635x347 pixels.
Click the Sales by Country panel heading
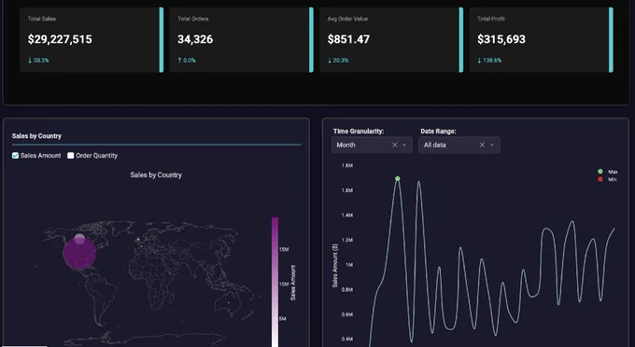[x=36, y=136]
